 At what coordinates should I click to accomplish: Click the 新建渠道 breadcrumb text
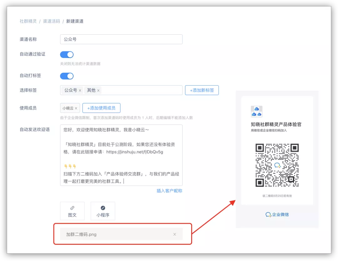point(75,21)
